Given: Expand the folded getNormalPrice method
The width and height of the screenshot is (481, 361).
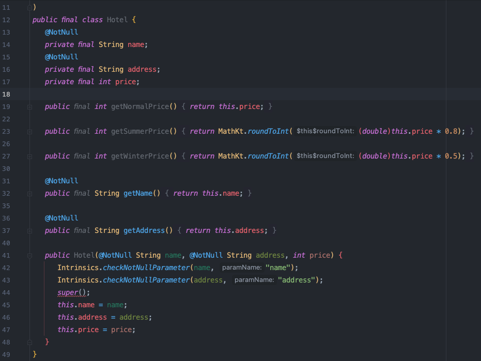Looking at the screenshot, I should [x=30, y=107].
